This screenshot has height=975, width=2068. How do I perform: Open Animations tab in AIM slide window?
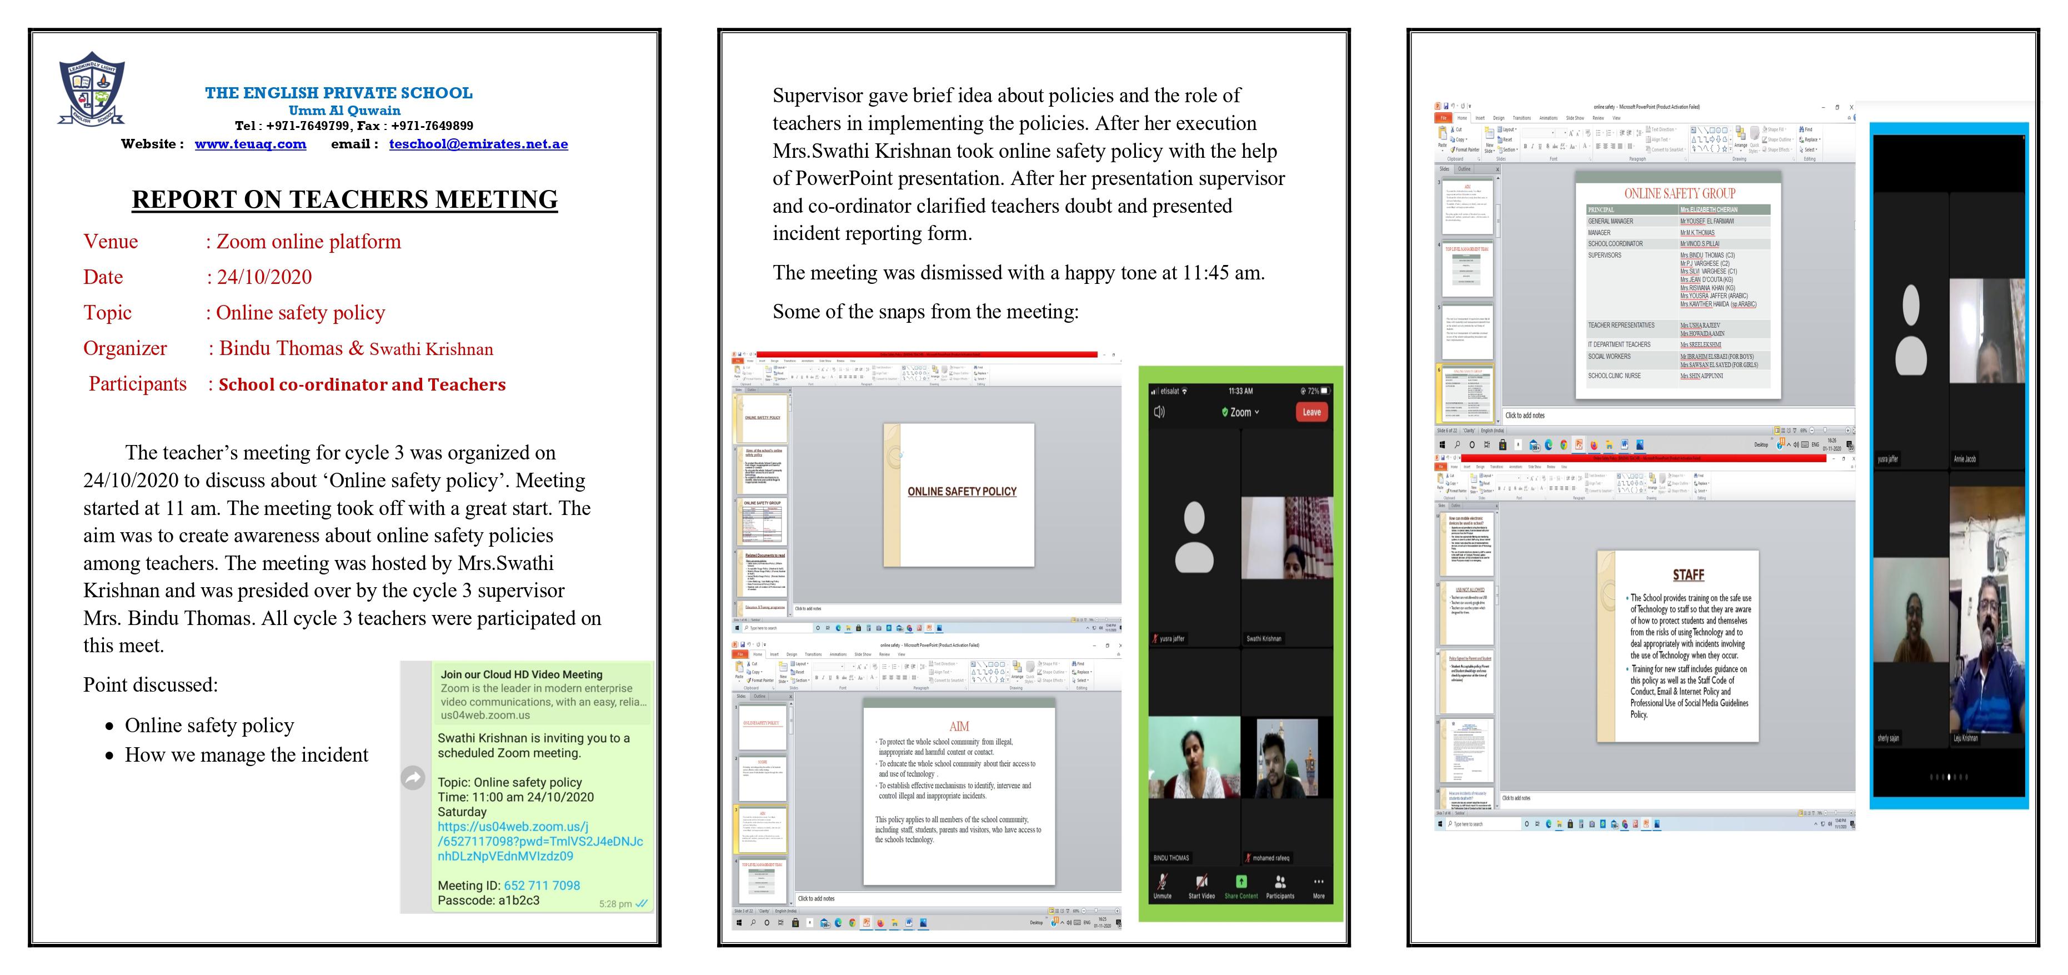[x=838, y=654]
